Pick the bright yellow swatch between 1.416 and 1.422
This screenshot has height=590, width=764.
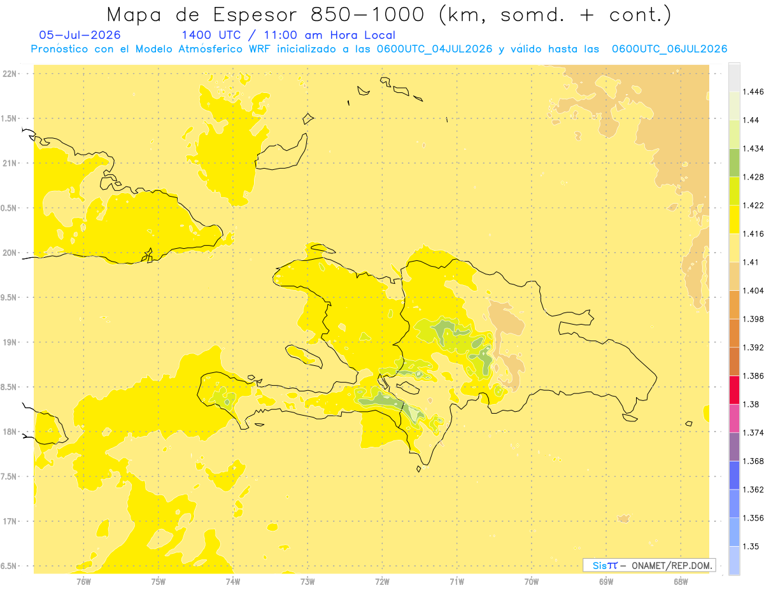pyautogui.click(x=734, y=220)
